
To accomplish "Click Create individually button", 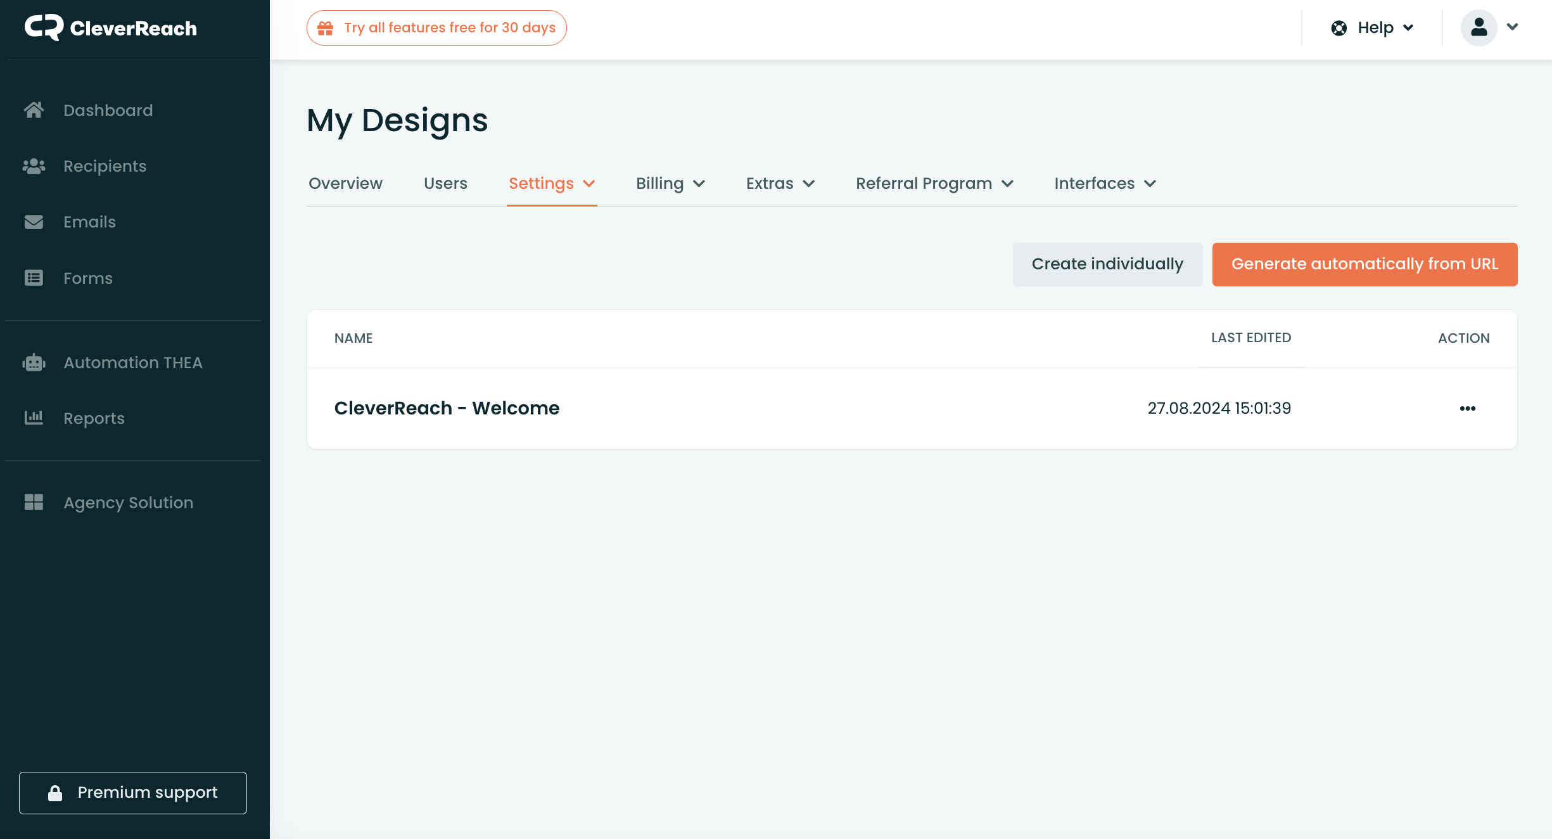I will pos(1107,264).
